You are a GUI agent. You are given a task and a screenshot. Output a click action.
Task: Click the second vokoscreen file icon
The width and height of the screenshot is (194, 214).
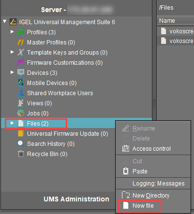pyautogui.click(x=164, y=41)
